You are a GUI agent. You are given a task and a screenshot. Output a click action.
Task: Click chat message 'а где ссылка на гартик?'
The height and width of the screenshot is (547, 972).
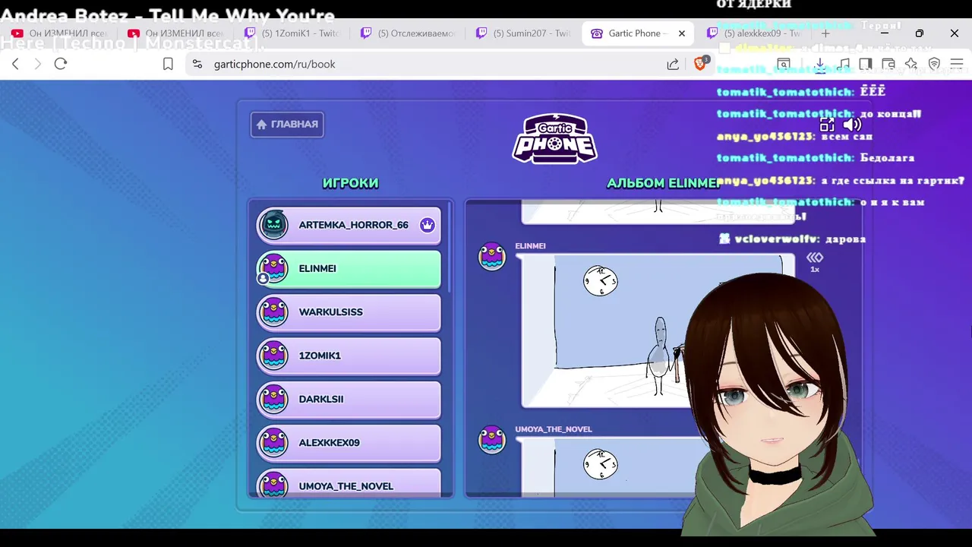tap(893, 181)
